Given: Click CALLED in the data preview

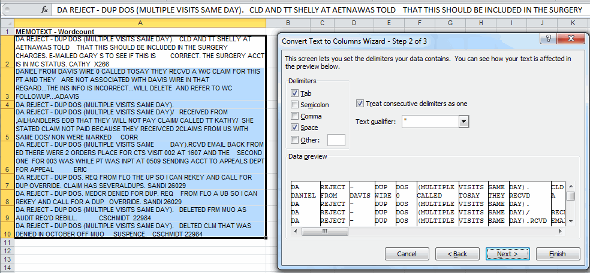Looking at the screenshot, I should (429, 195).
